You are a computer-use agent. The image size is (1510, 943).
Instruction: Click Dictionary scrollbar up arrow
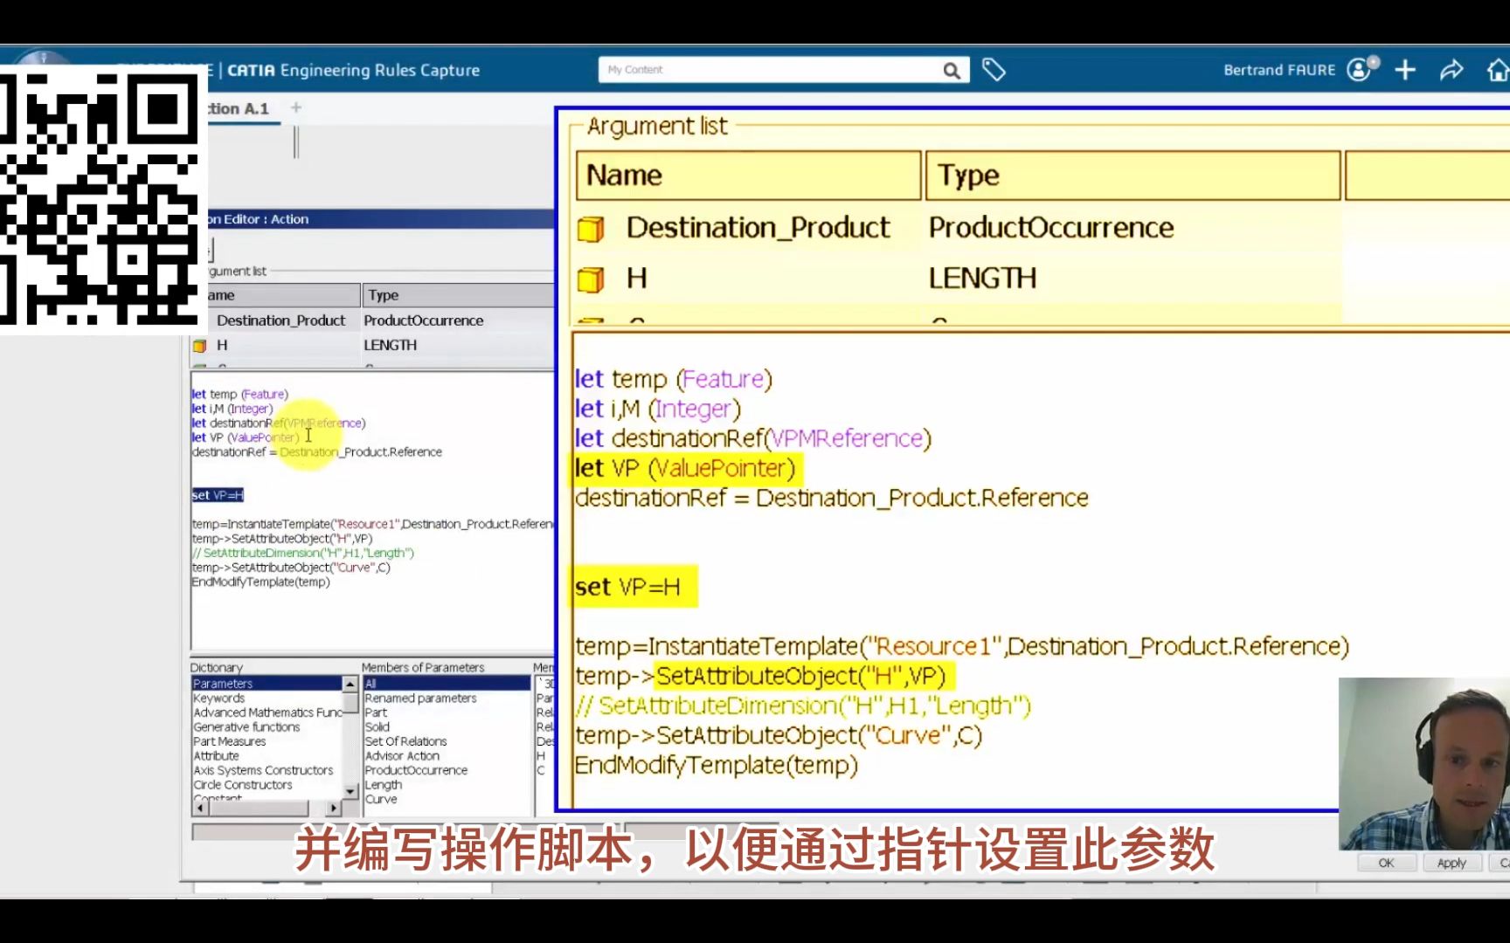pyautogui.click(x=350, y=684)
